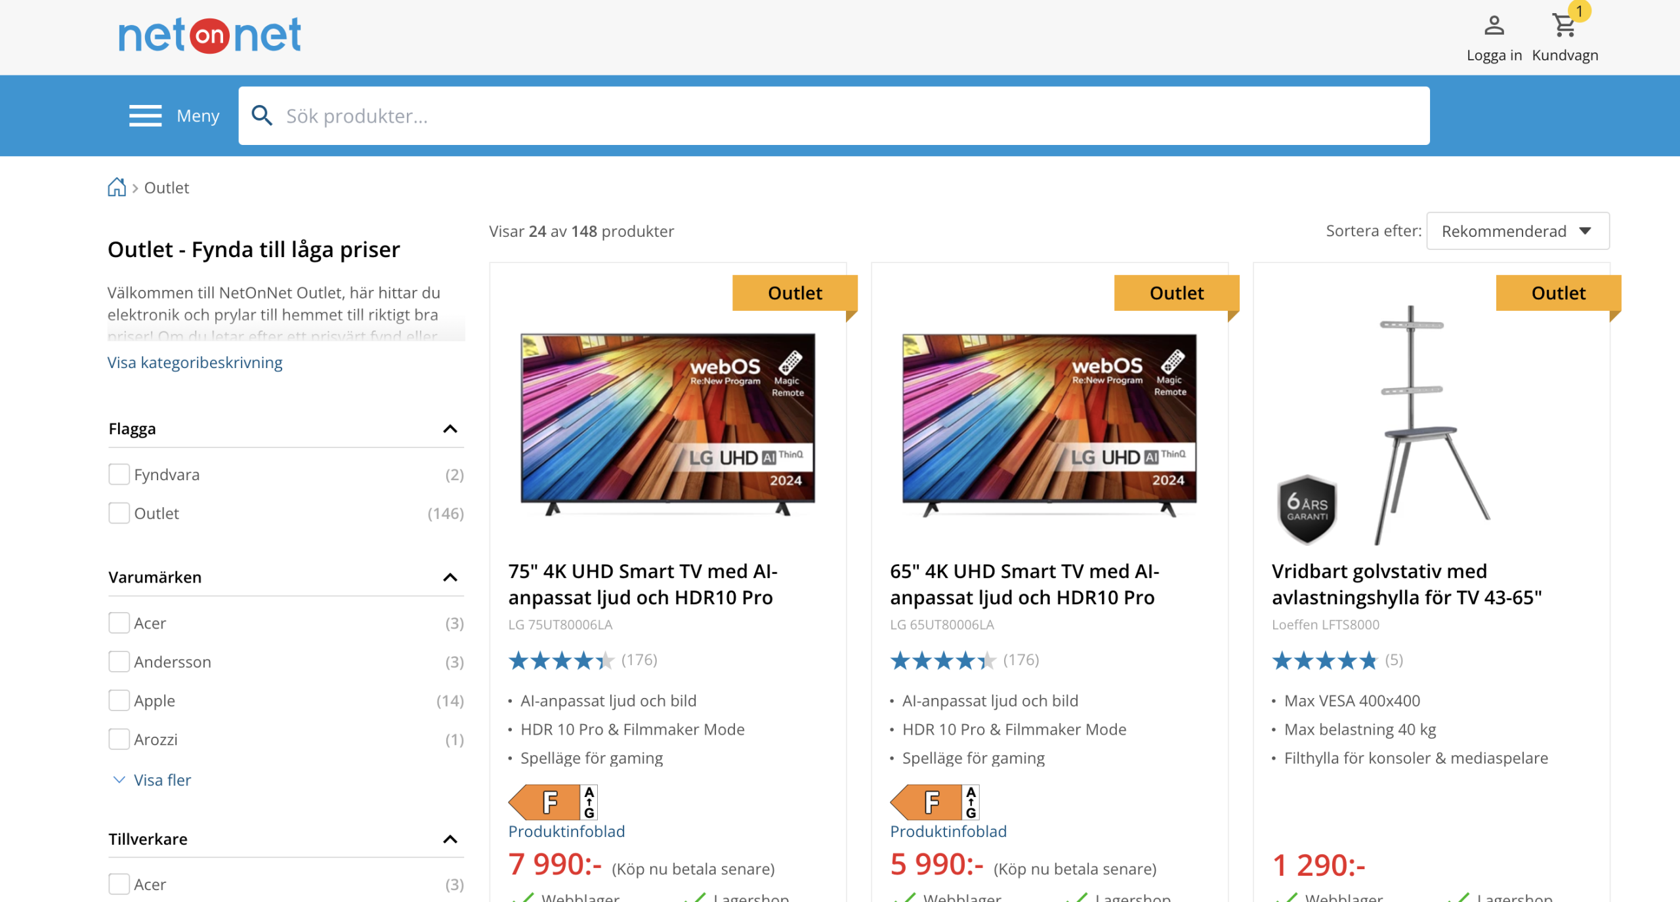The image size is (1680, 902).
Task: Click Visa kategoribeskrivning link
Action: (195, 363)
